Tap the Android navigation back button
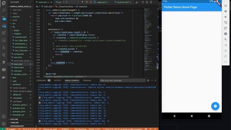This screenshot has height=130, width=231. 174,116
